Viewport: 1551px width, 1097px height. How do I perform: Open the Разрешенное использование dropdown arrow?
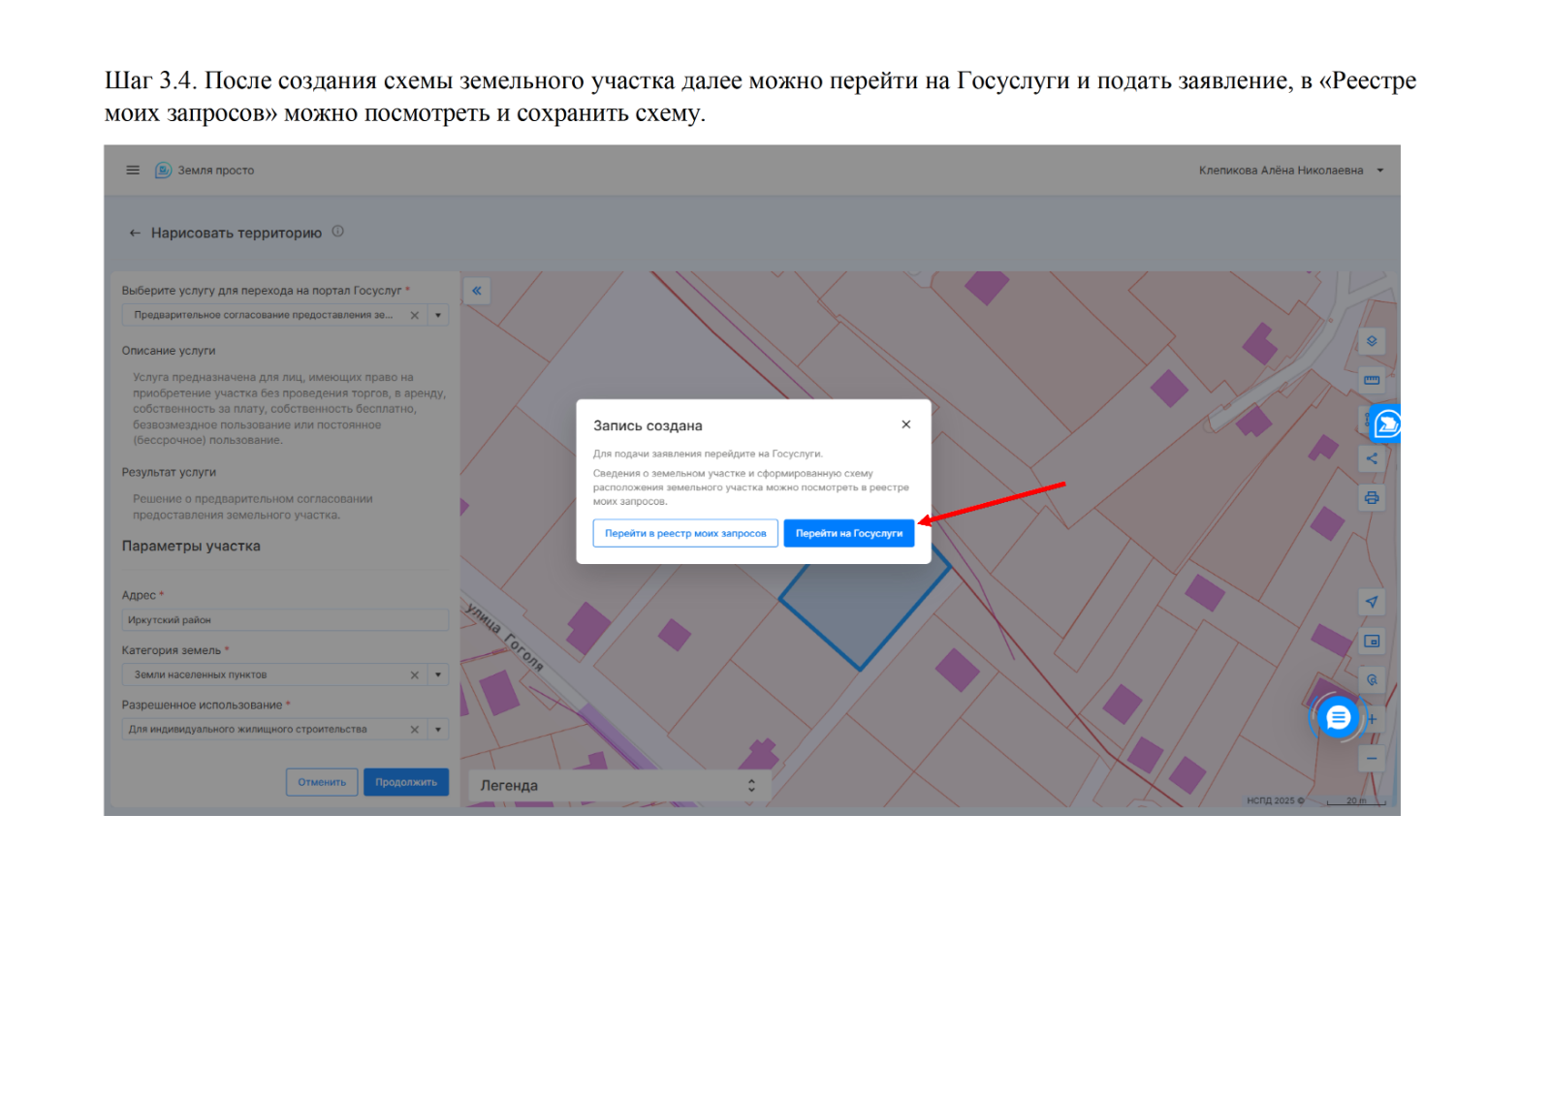tap(438, 730)
